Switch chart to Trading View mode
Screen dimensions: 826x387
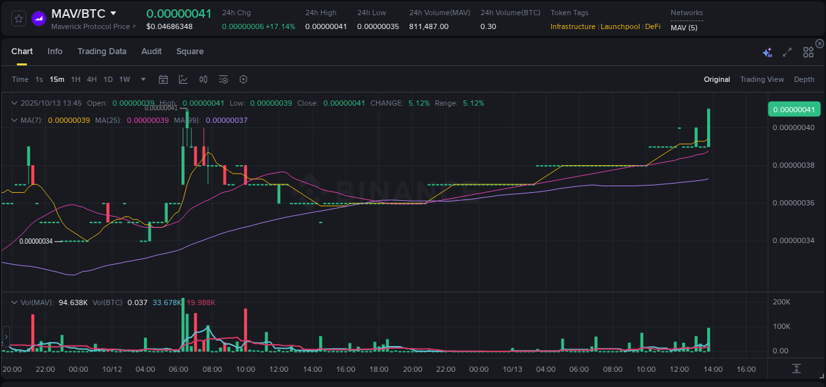762,79
